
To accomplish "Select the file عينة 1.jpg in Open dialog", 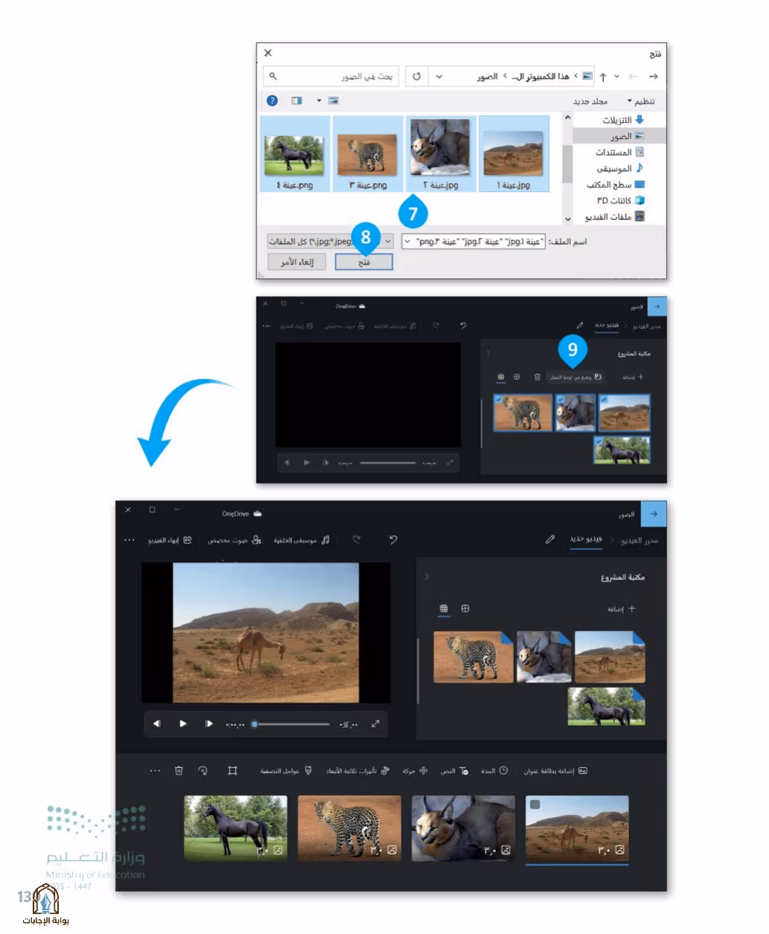I will [514, 153].
